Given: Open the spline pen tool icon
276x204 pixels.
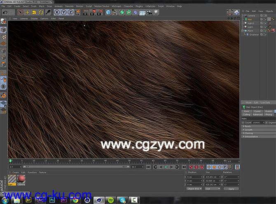Looking at the screenshot, I should click(x=115, y=12).
